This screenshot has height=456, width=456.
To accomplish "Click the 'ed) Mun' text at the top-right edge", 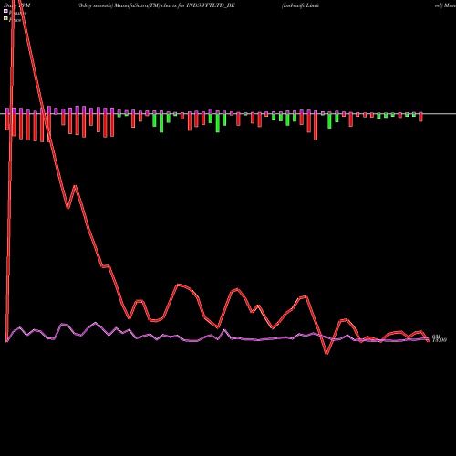I will [445, 5].
